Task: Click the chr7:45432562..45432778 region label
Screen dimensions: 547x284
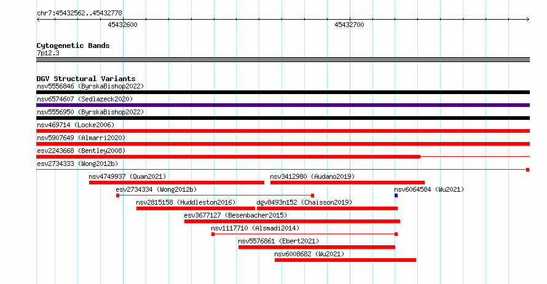Action: pos(79,14)
